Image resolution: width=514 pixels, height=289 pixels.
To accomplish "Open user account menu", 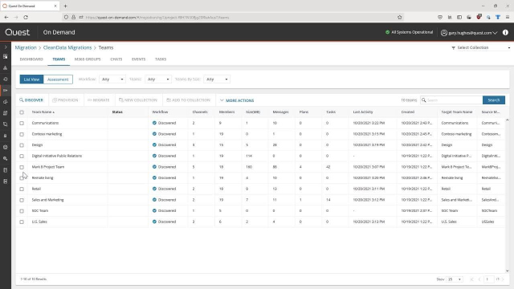I will tap(469, 33).
